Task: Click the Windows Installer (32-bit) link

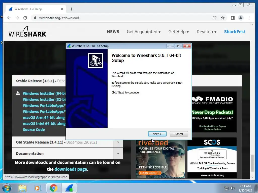Action: pos(44,100)
